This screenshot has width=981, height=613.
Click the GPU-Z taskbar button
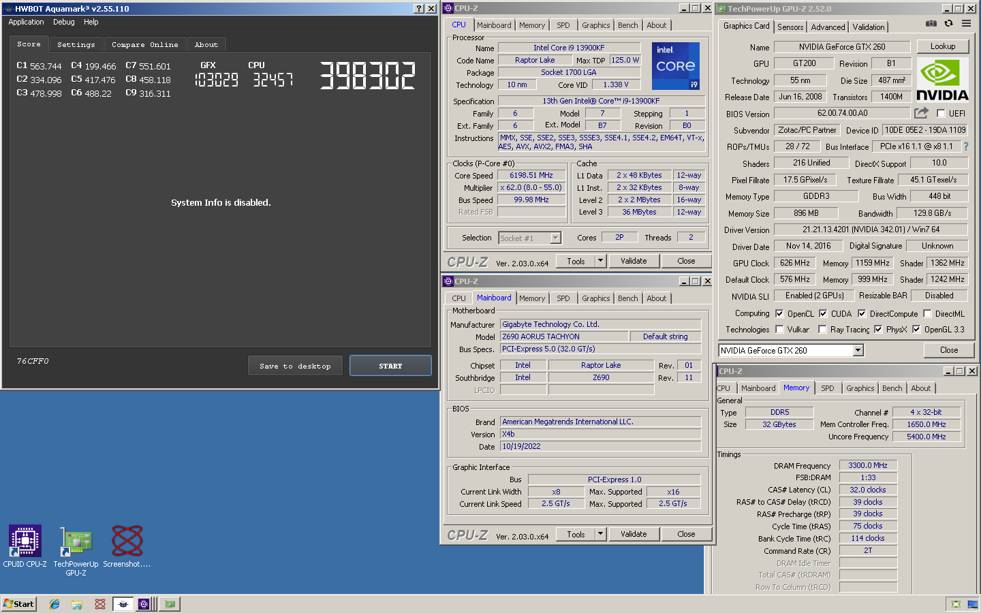pos(170,604)
